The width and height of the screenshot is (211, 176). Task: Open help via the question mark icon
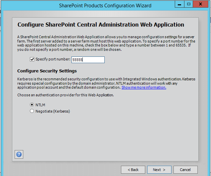pos(19,154)
